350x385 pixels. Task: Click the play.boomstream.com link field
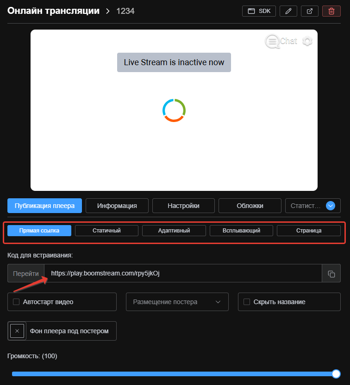183,273
